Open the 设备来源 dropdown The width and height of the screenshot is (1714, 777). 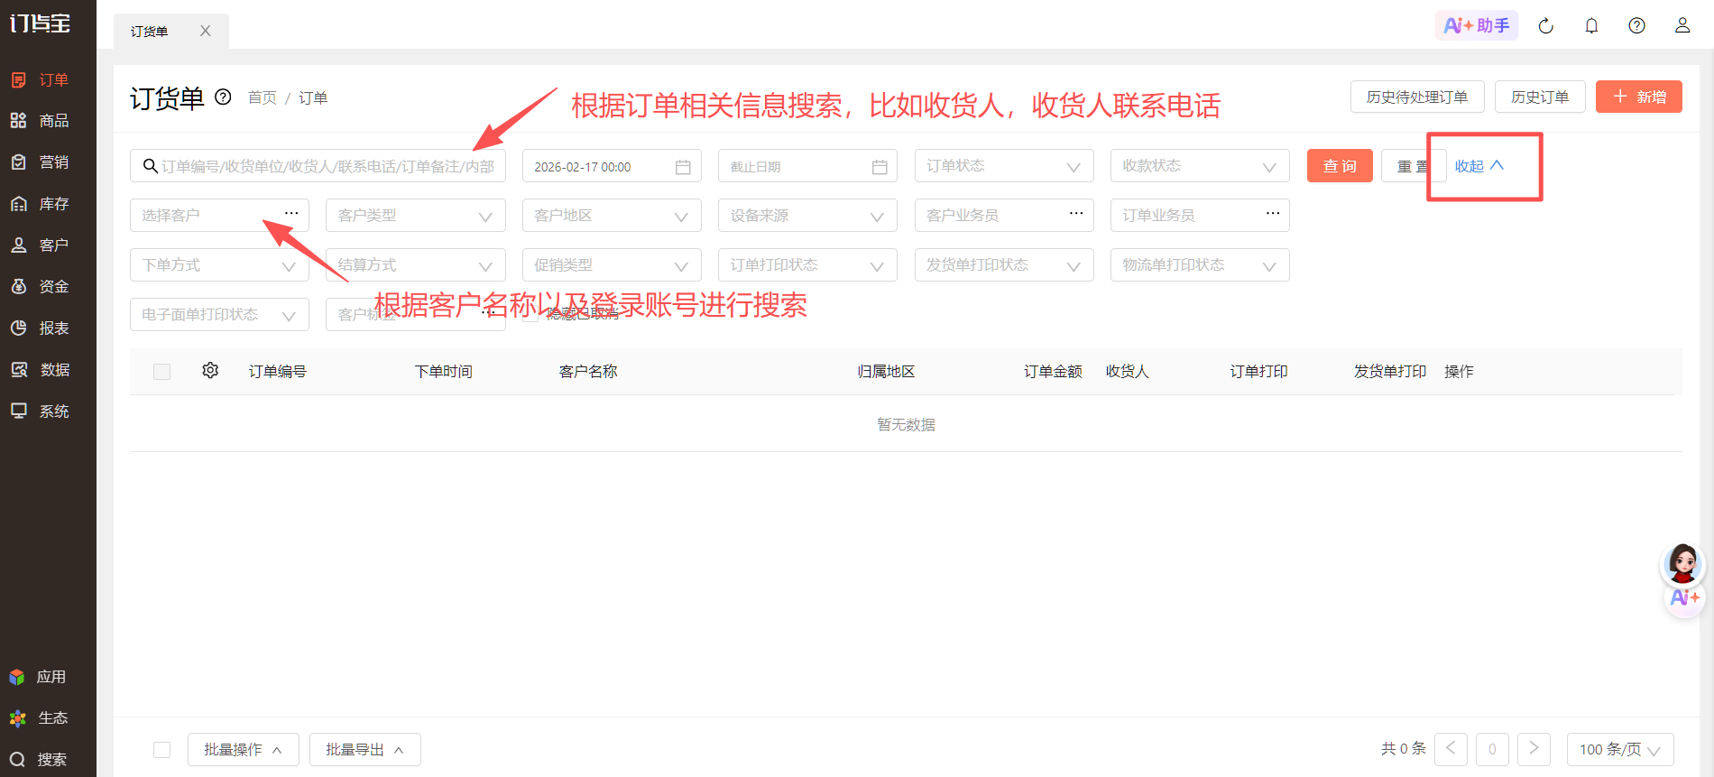(807, 216)
